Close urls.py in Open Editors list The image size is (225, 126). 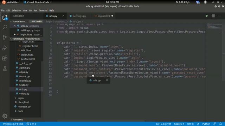(14, 26)
